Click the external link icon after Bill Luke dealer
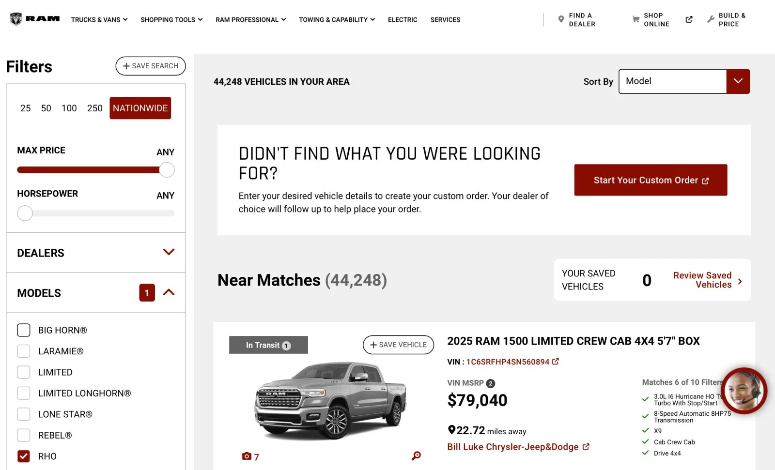 point(586,447)
